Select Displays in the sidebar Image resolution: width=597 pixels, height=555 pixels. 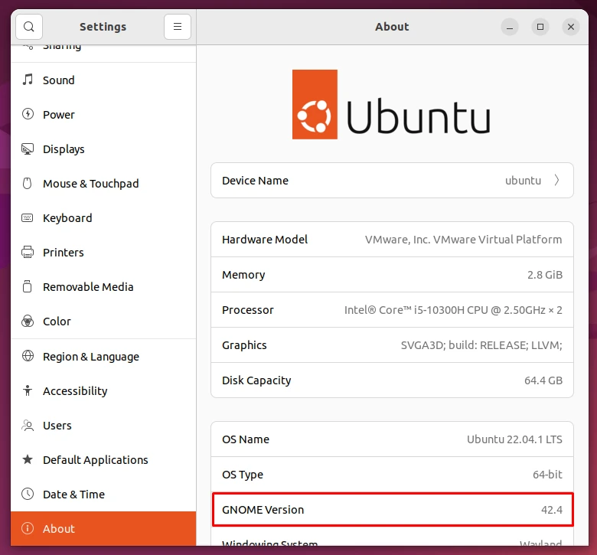click(103, 149)
